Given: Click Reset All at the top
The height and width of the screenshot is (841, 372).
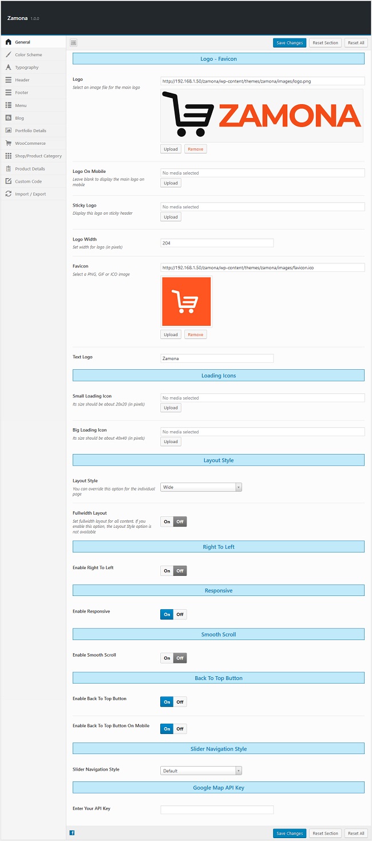Looking at the screenshot, I should coord(356,43).
